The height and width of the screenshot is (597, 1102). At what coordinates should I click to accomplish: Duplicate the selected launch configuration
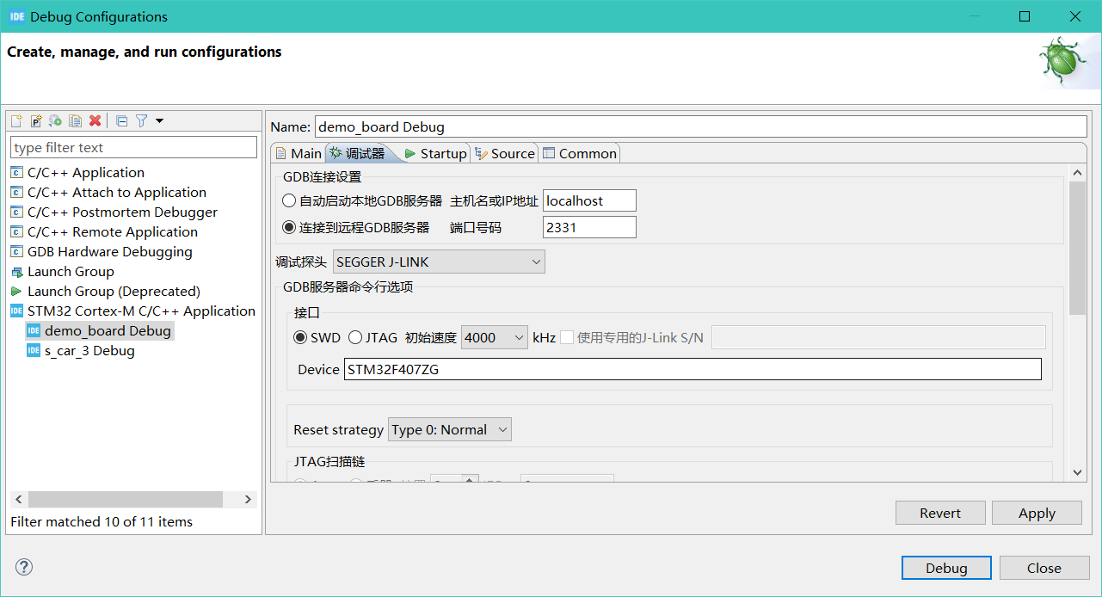[76, 121]
